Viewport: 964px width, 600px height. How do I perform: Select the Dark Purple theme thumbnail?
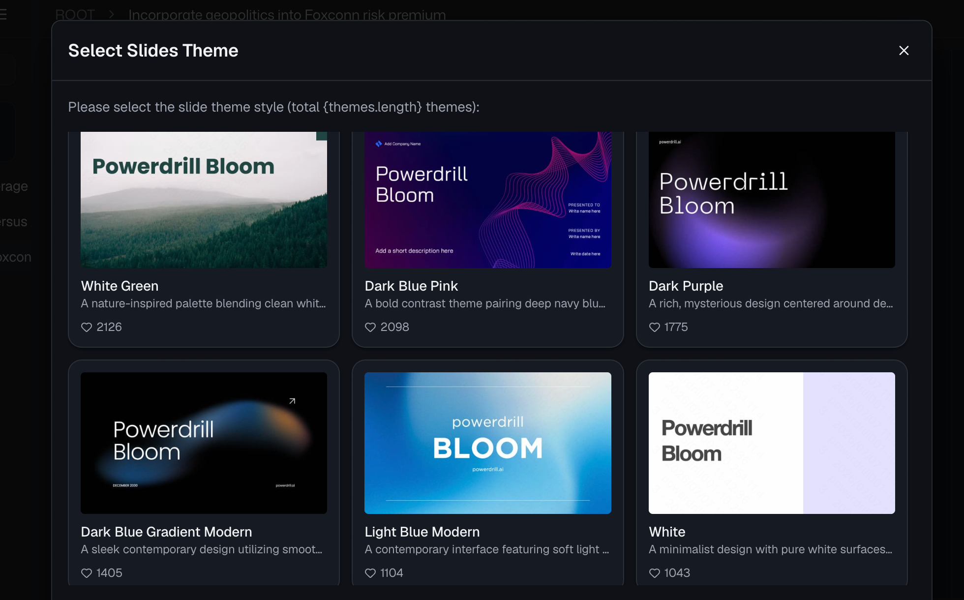772,200
